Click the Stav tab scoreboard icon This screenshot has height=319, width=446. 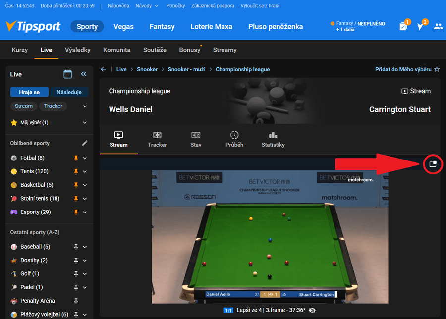click(x=196, y=135)
